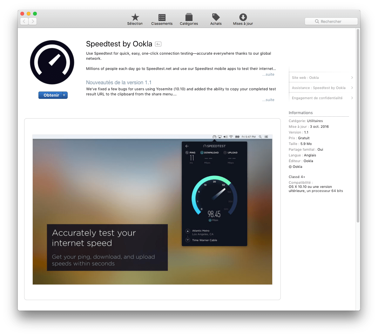The width and height of the screenshot is (378, 336).
Task: Check Mises à jour for updates
Action: pyautogui.click(x=243, y=19)
